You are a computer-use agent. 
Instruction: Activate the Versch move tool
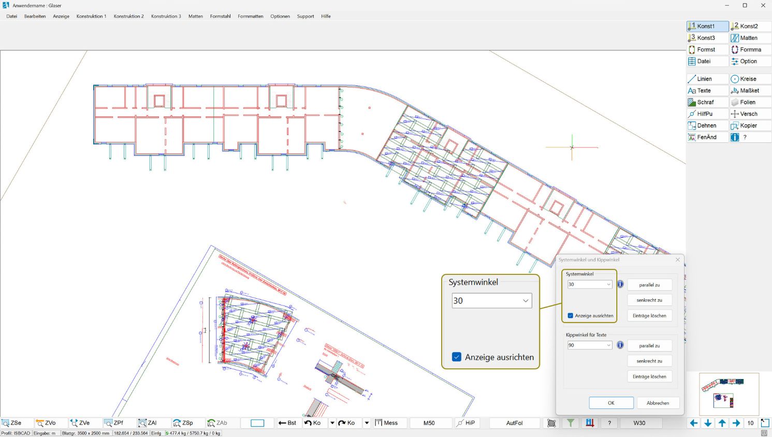(750, 113)
